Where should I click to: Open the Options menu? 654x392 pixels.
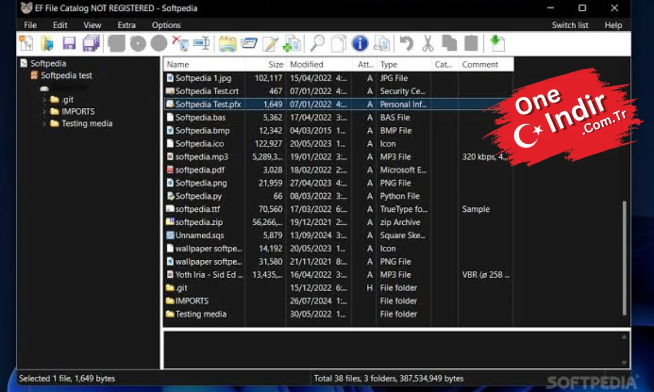click(166, 25)
